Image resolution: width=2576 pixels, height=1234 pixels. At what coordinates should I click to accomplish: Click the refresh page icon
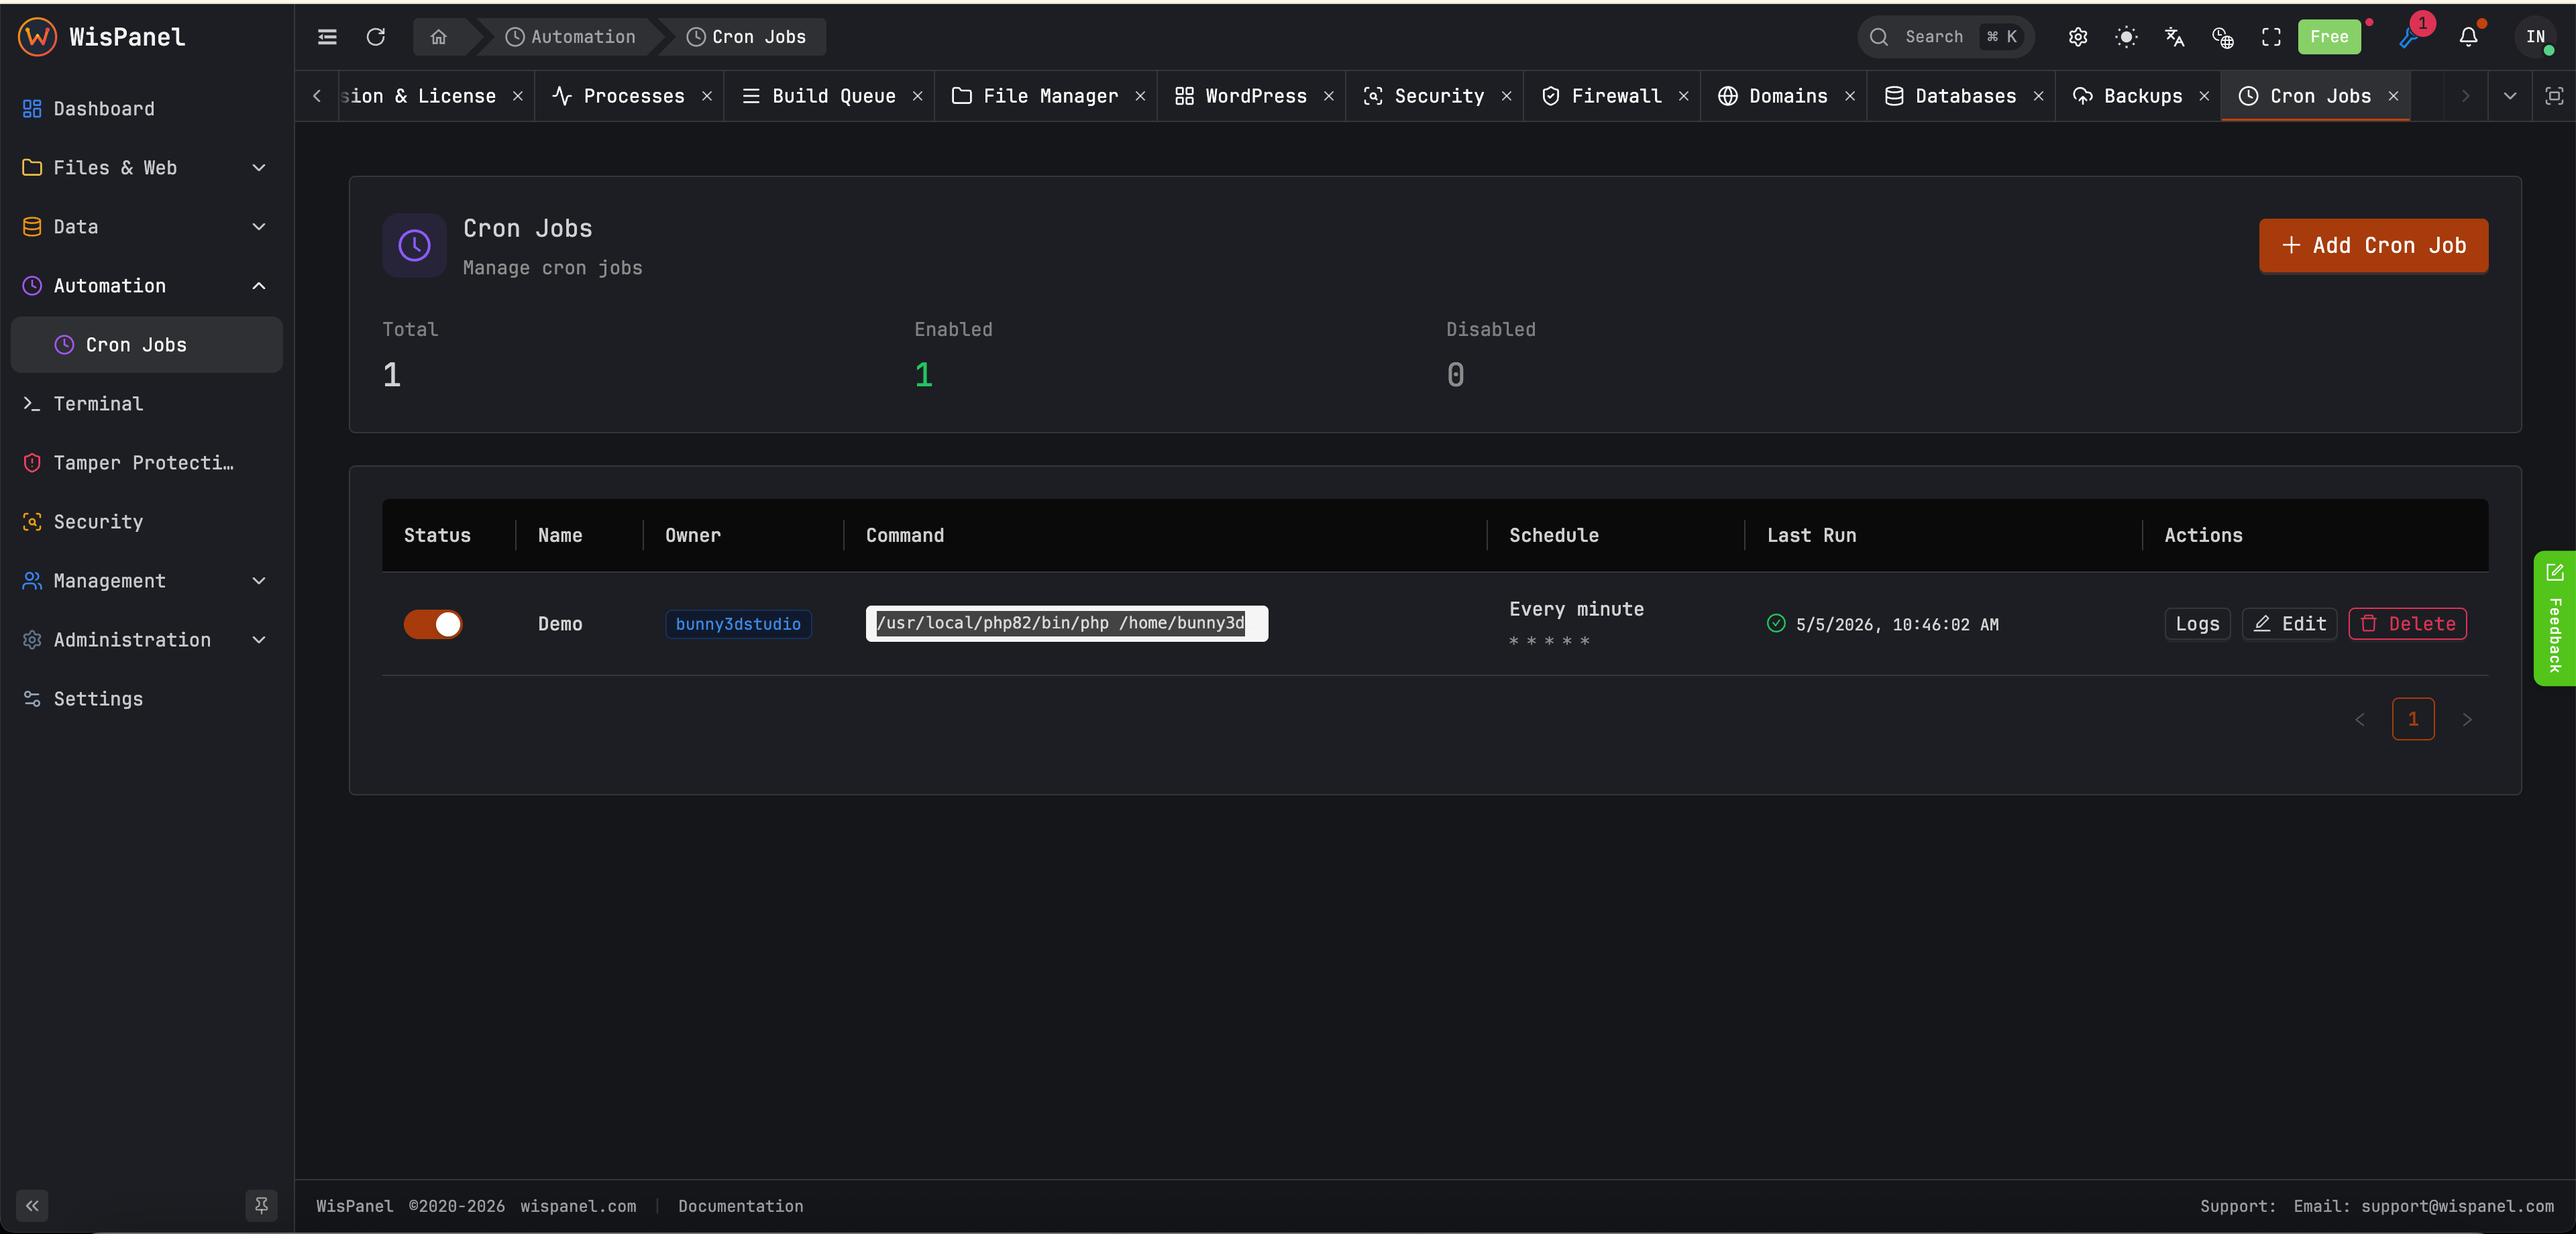(376, 37)
